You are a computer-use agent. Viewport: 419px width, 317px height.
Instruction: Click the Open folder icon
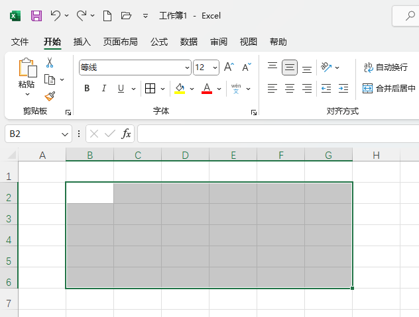point(127,15)
